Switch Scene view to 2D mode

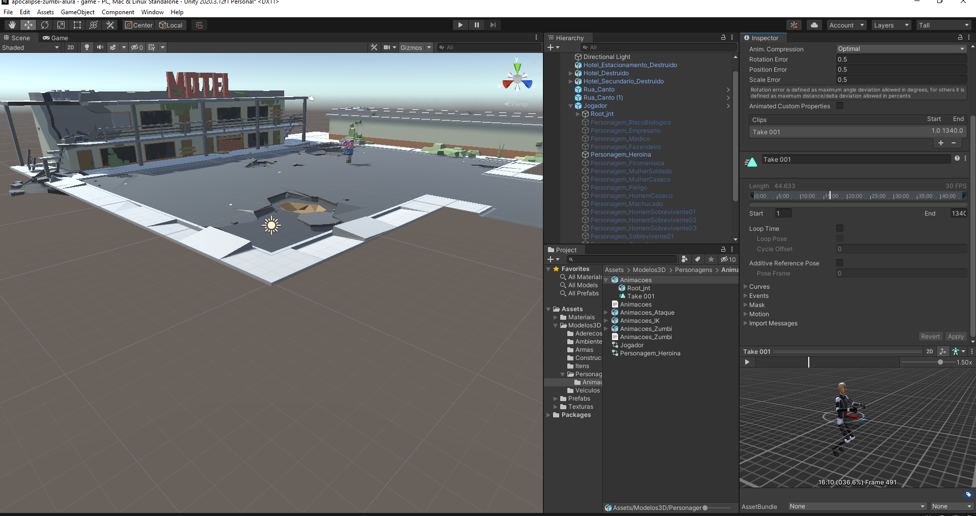pos(71,47)
